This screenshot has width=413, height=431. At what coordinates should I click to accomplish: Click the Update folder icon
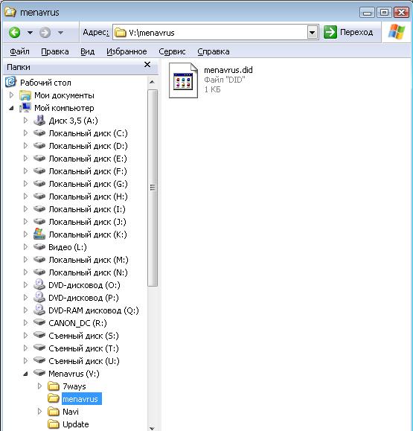click(x=54, y=424)
